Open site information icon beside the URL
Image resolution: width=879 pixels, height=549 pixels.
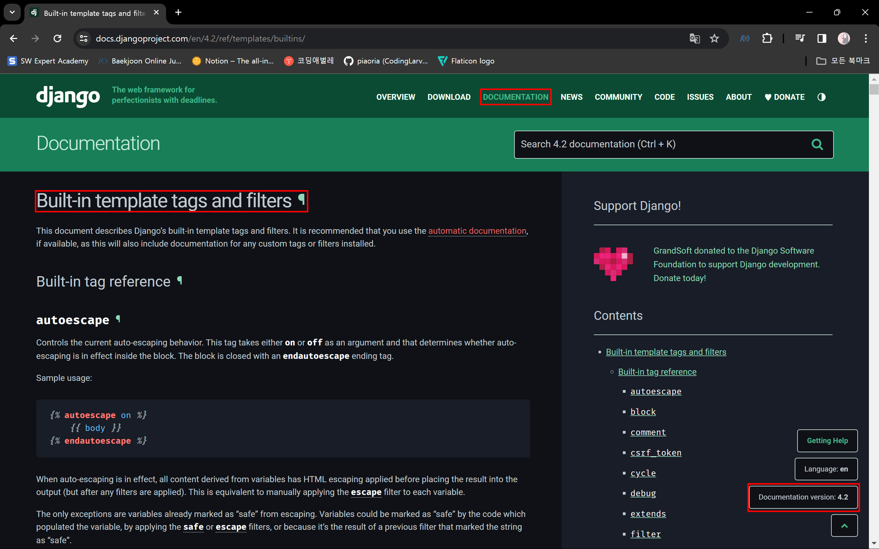[x=84, y=38]
